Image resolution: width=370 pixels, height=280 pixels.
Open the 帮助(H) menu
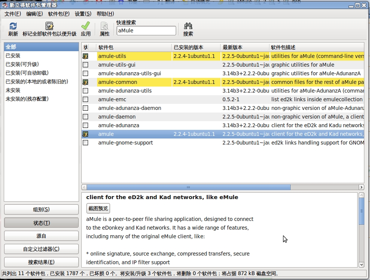pyautogui.click(x=105, y=14)
